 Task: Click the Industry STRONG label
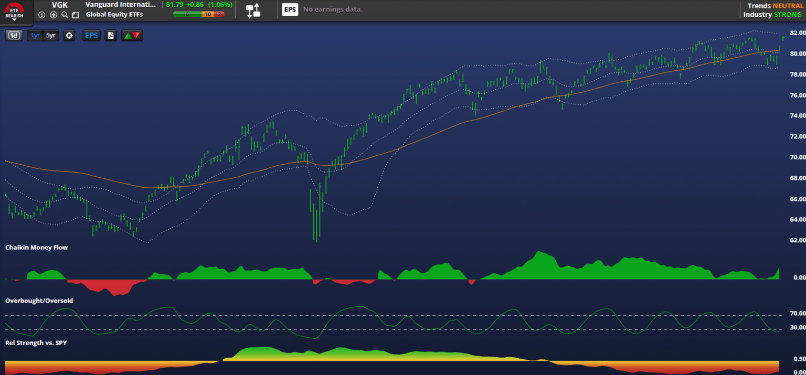(x=772, y=15)
